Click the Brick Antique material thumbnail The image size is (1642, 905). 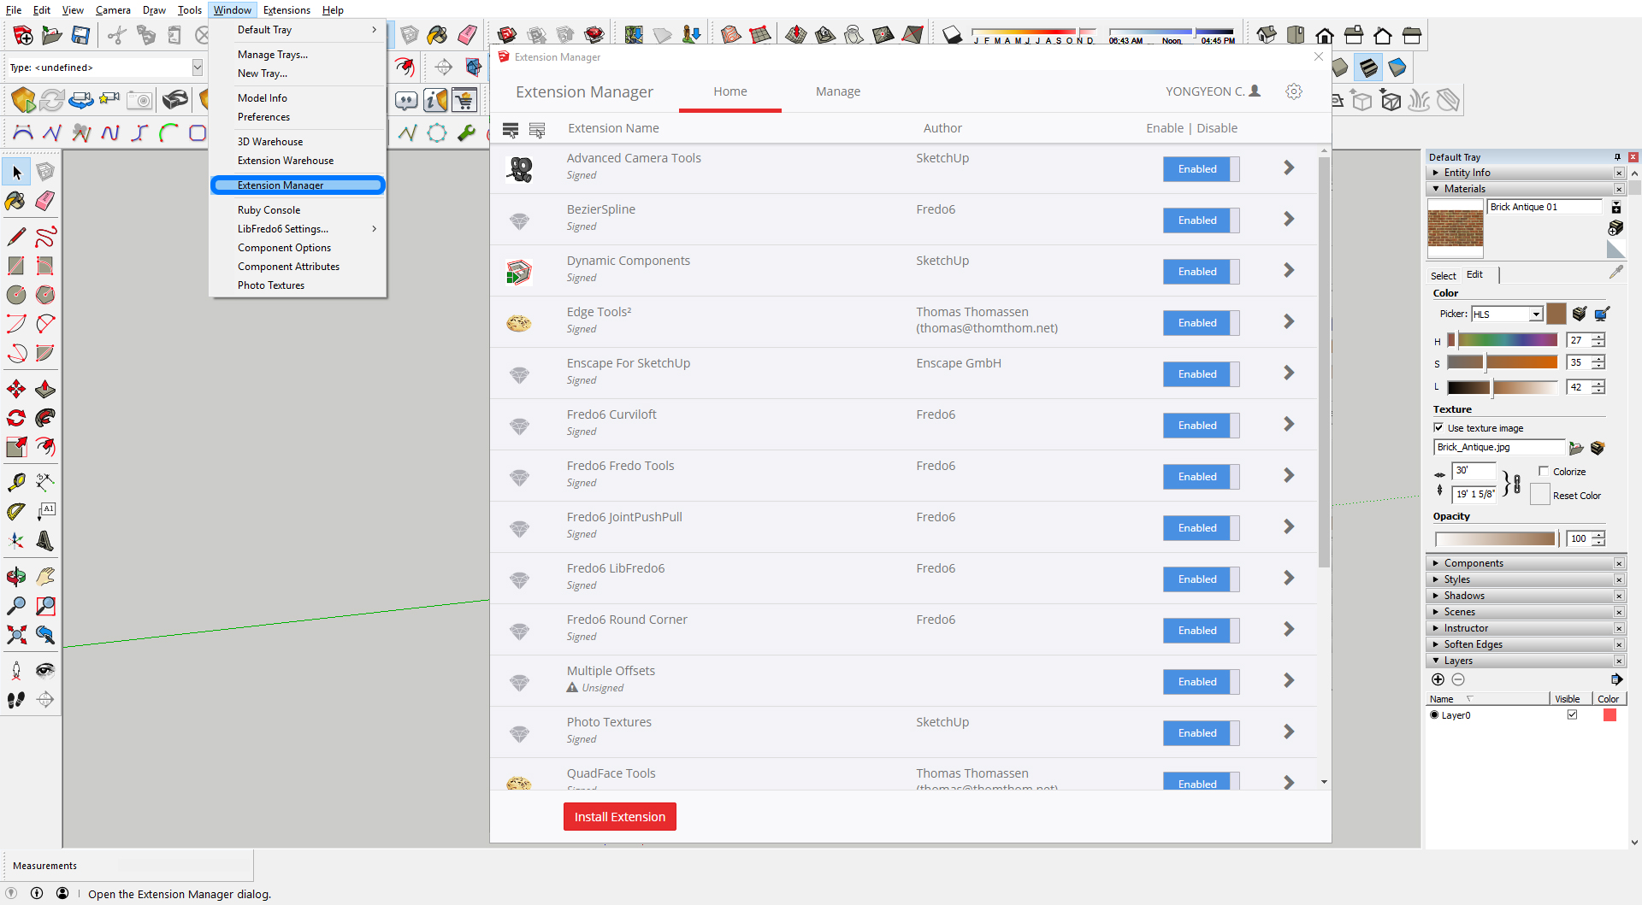pos(1456,229)
